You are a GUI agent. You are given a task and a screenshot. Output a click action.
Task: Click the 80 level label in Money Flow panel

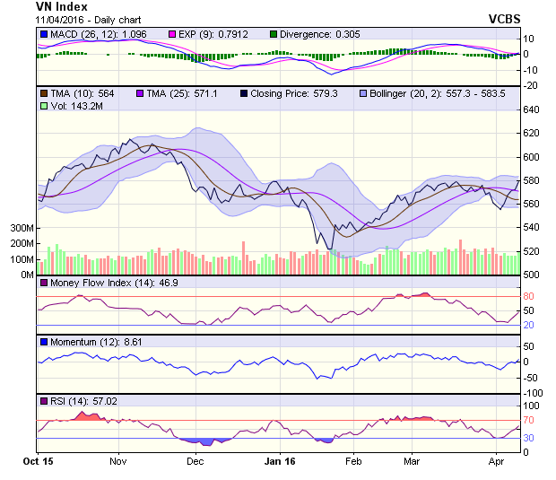(x=530, y=296)
